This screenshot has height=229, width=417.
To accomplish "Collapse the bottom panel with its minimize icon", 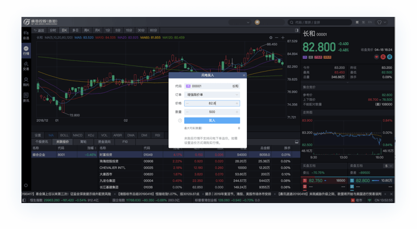I will pos(297,142).
